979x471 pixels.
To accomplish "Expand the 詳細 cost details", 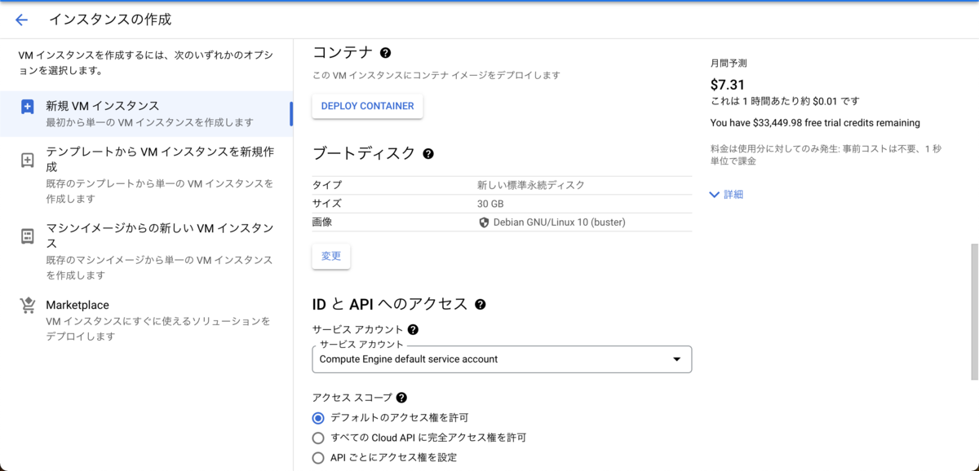I will click(726, 195).
